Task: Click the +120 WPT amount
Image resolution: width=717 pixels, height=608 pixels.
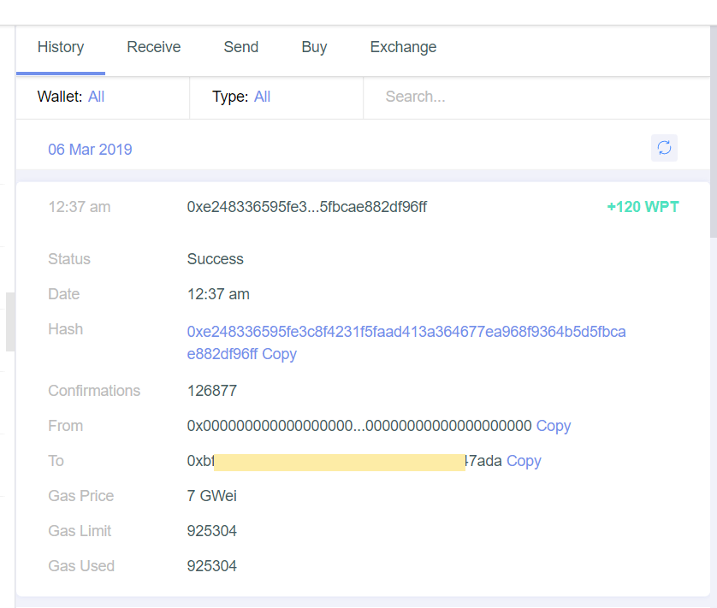Action: [x=643, y=207]
